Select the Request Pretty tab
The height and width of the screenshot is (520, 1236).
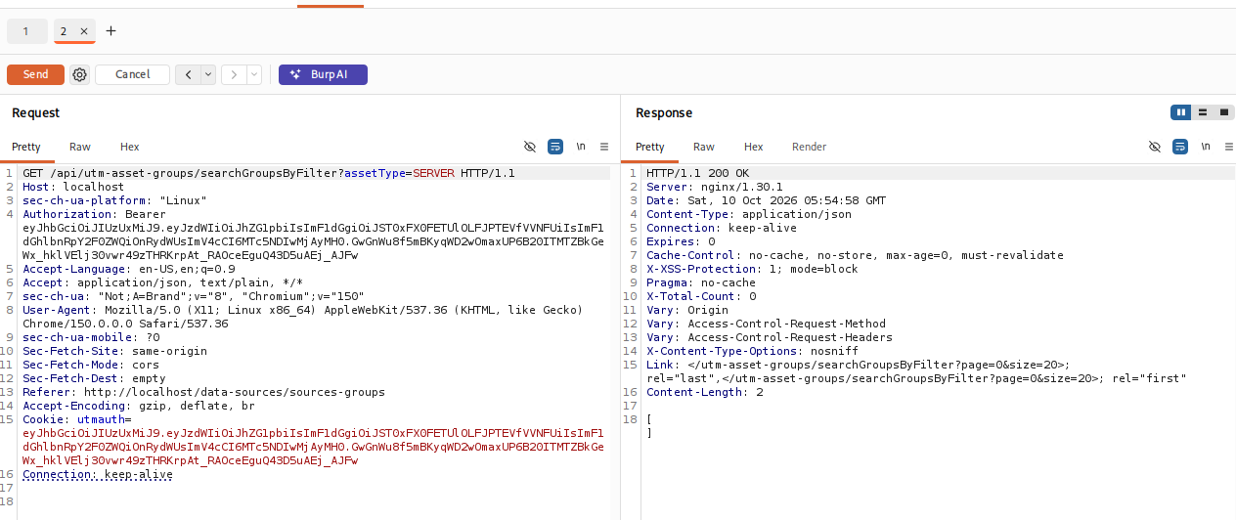[x=26, y=147]
